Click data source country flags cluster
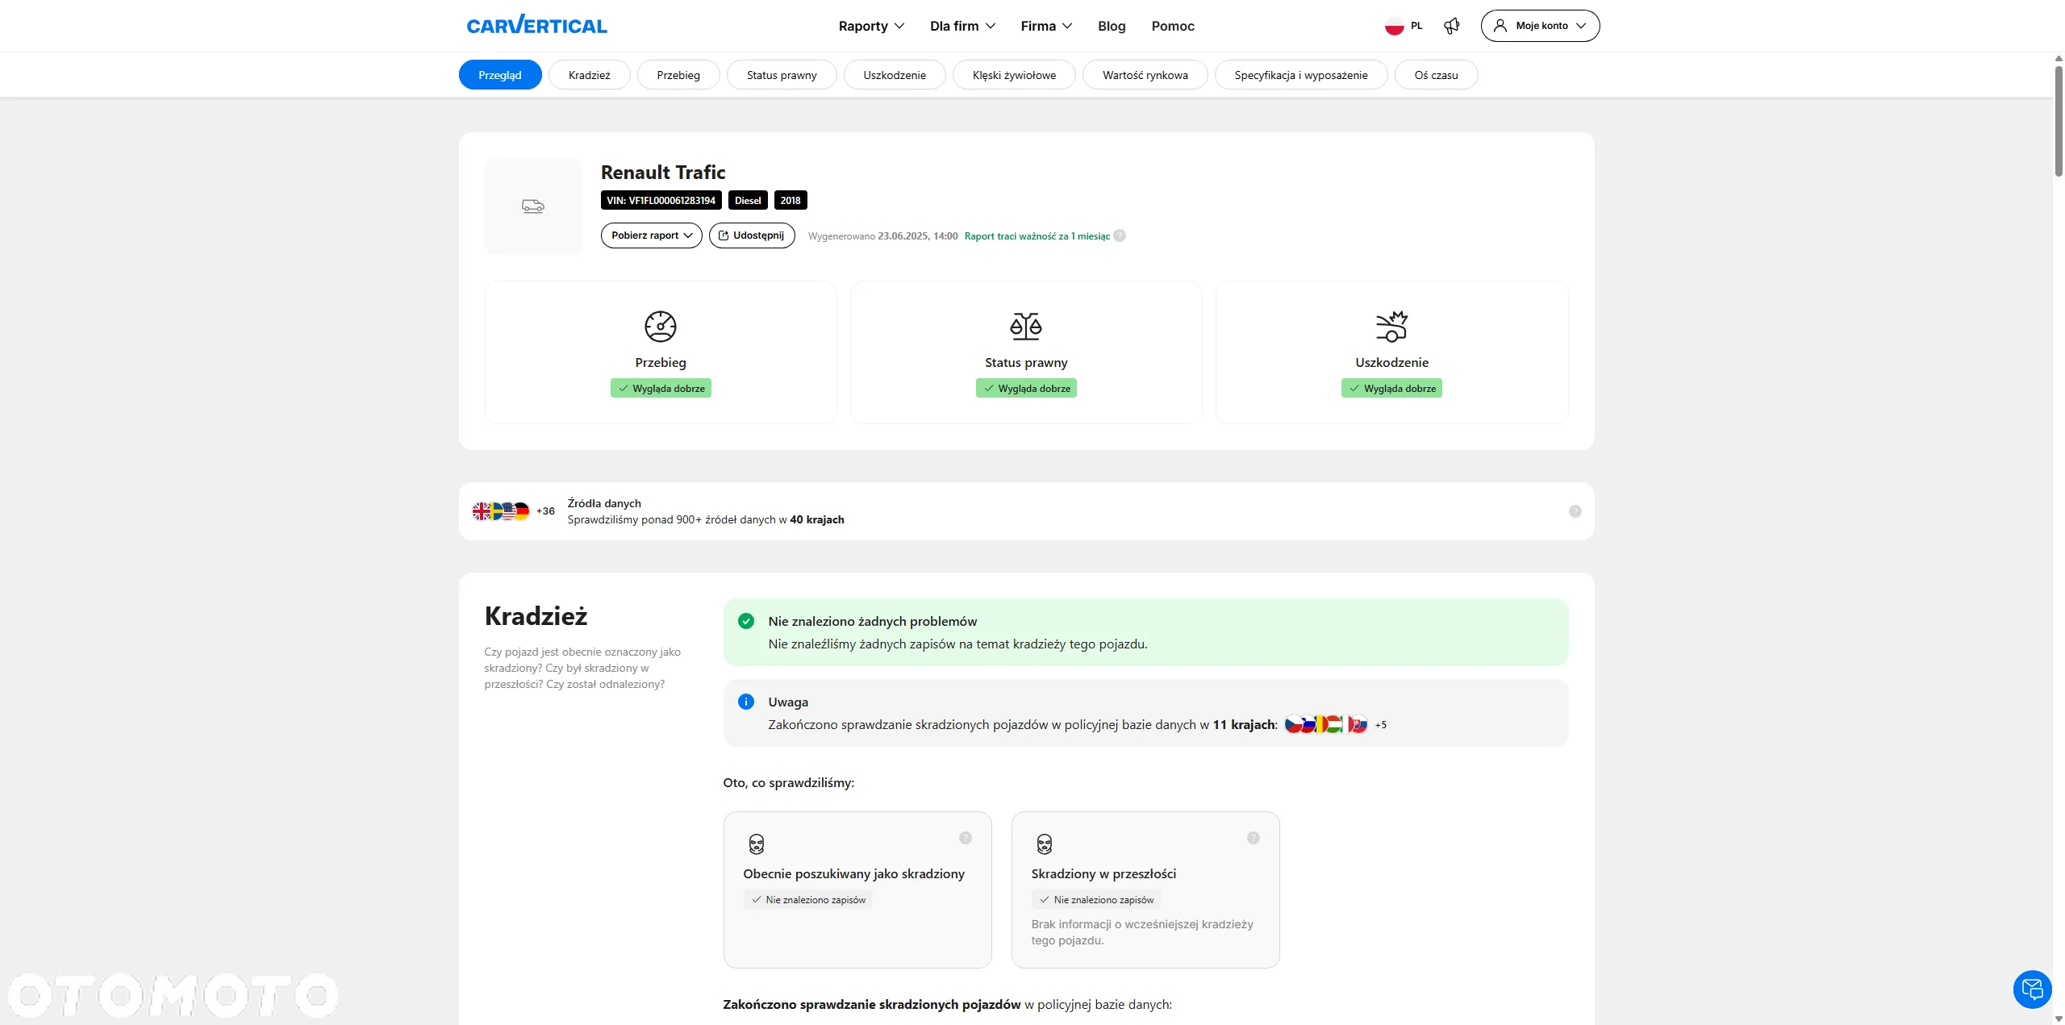2065x1025 pixels. 501,511
